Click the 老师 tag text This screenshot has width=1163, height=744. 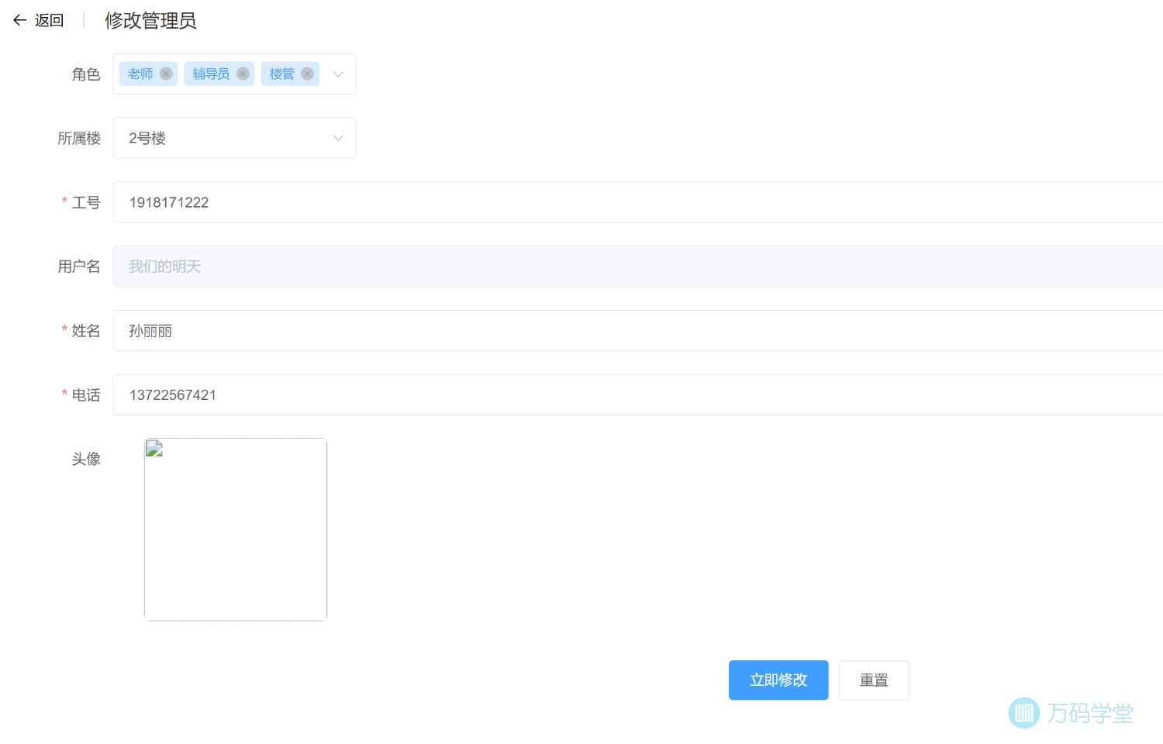point(140,74)
